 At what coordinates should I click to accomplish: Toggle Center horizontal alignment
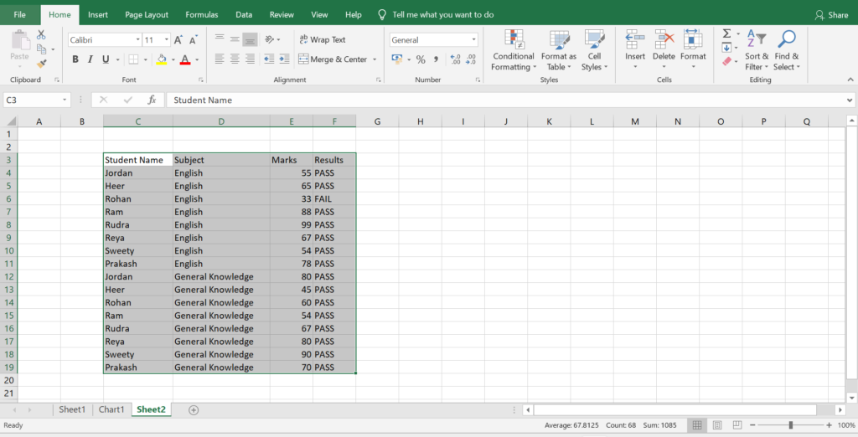(x=235, y=59)
